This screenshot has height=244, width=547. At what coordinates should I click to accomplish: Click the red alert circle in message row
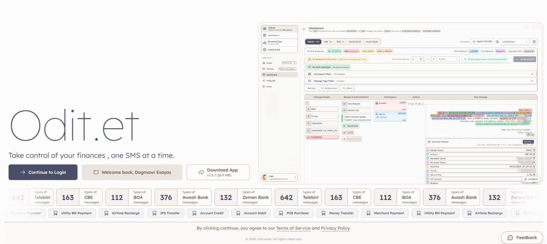[307, 103]
